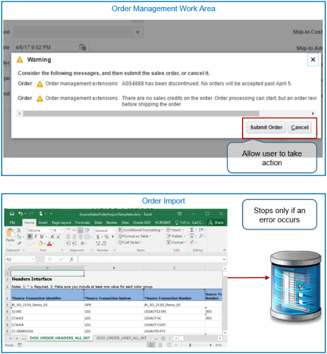Click the Submit Order button
The image size is (327, 354).
point(266,127)
